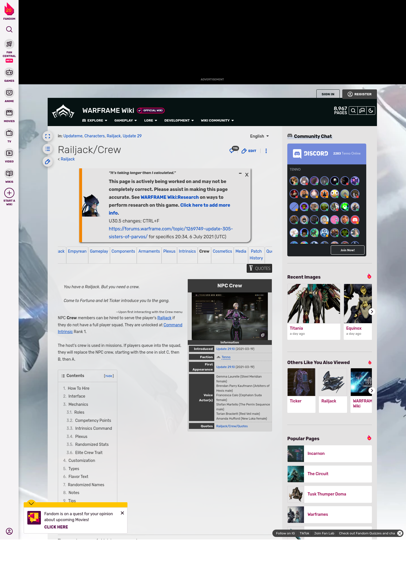
Task: Expand the Lore menu
Action: pyautogui.click(x=151, y=120)
